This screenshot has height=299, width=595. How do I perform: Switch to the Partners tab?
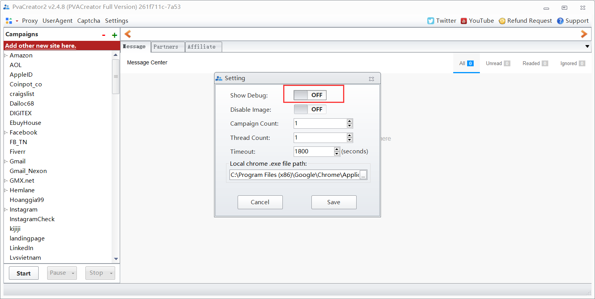[x=166, y=47]
